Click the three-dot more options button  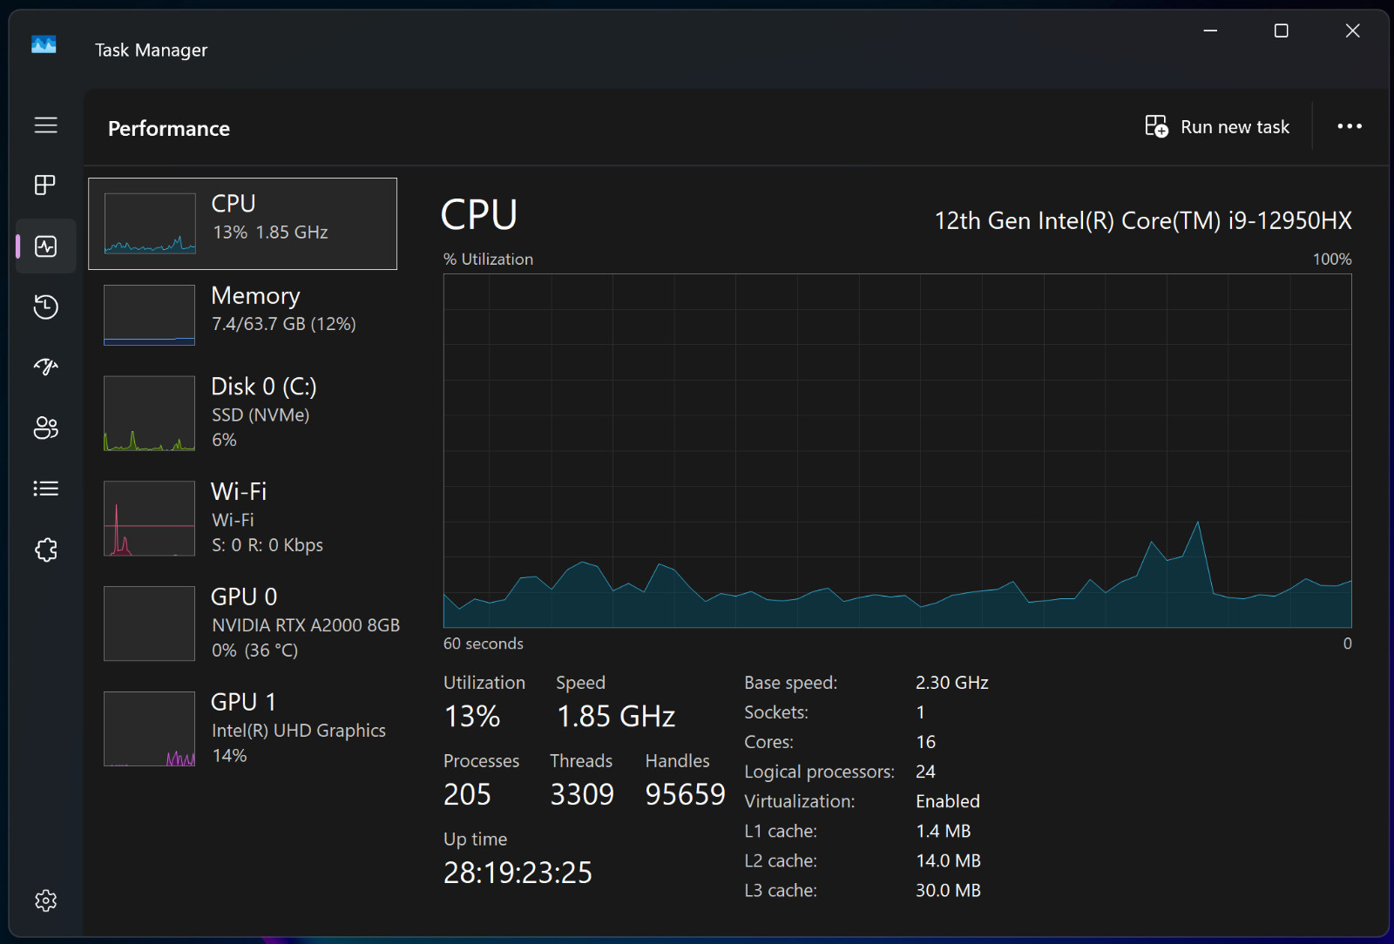(1350, 126)
